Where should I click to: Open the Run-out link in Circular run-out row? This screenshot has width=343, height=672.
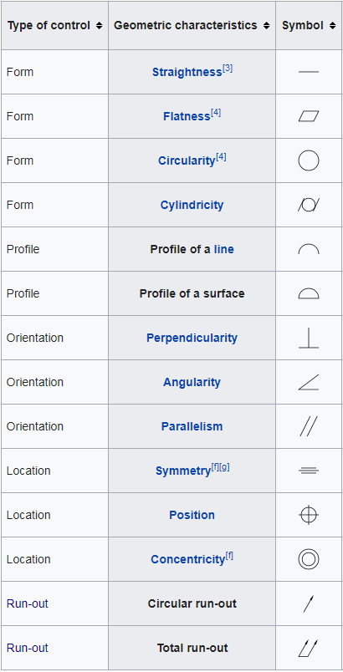click(28, 603)
